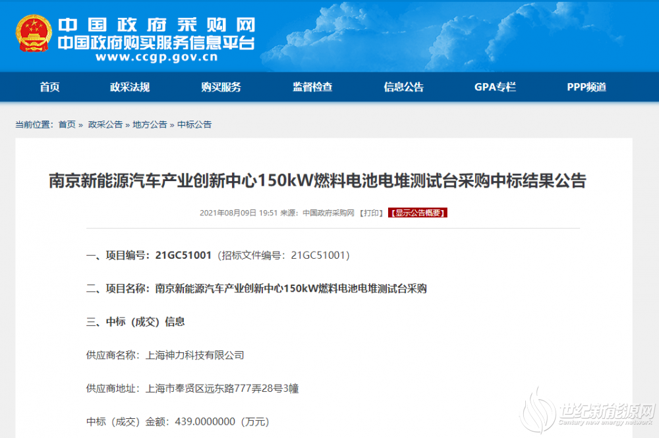Visit the PPP频道 section
Image resolution: width=659 pixels, height=438 pixels.
pos(586,87)
